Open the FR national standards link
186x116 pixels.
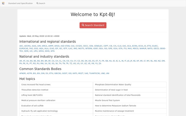[x=103, y=61]
